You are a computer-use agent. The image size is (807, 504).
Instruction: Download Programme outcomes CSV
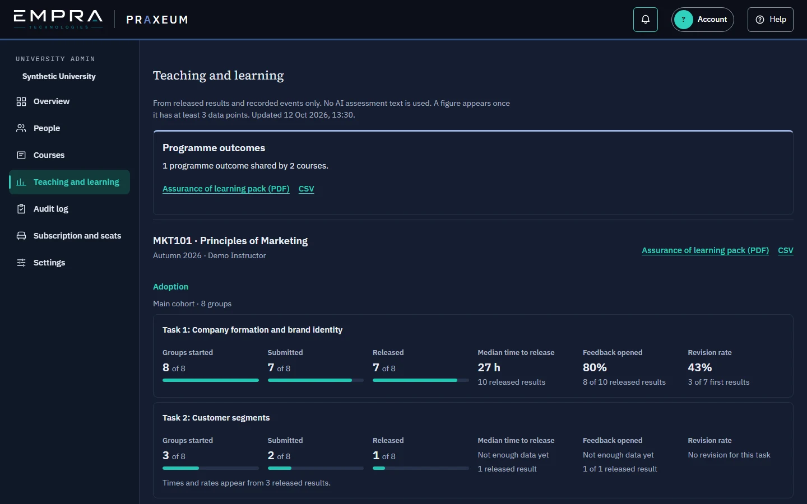click(x=307, y=189)
